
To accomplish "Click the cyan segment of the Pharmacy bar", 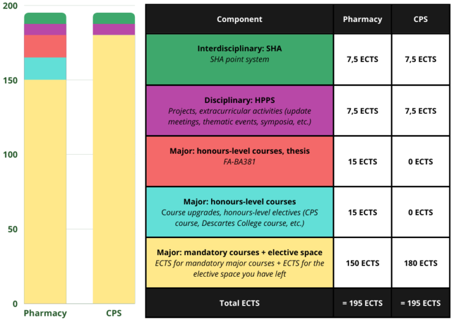I will click(45, 69).
